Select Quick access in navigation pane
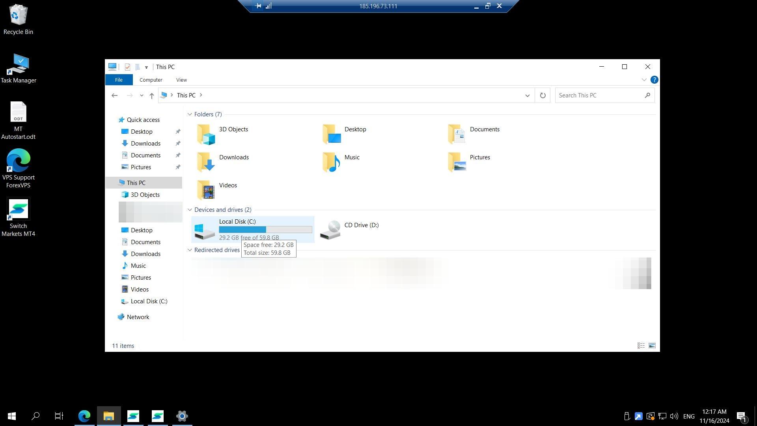 coord(143,120)
